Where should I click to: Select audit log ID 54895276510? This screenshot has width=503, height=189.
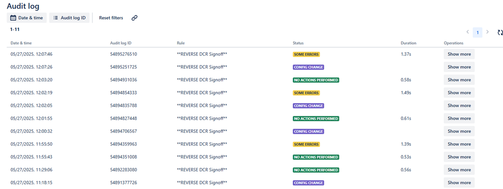123,54
